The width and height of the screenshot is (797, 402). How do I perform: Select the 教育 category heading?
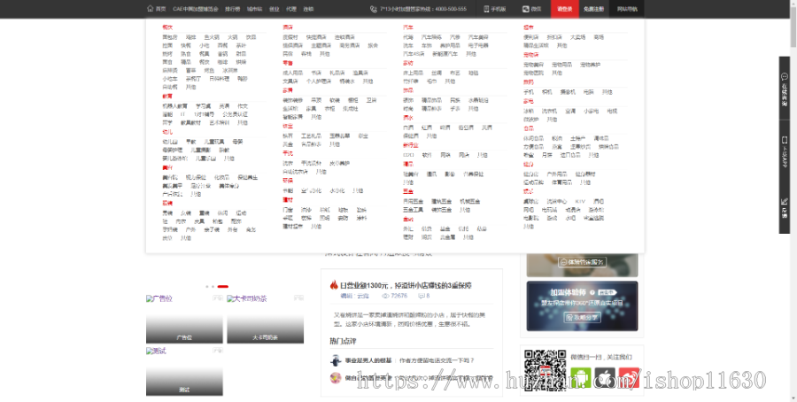click(x=167, y=96)
